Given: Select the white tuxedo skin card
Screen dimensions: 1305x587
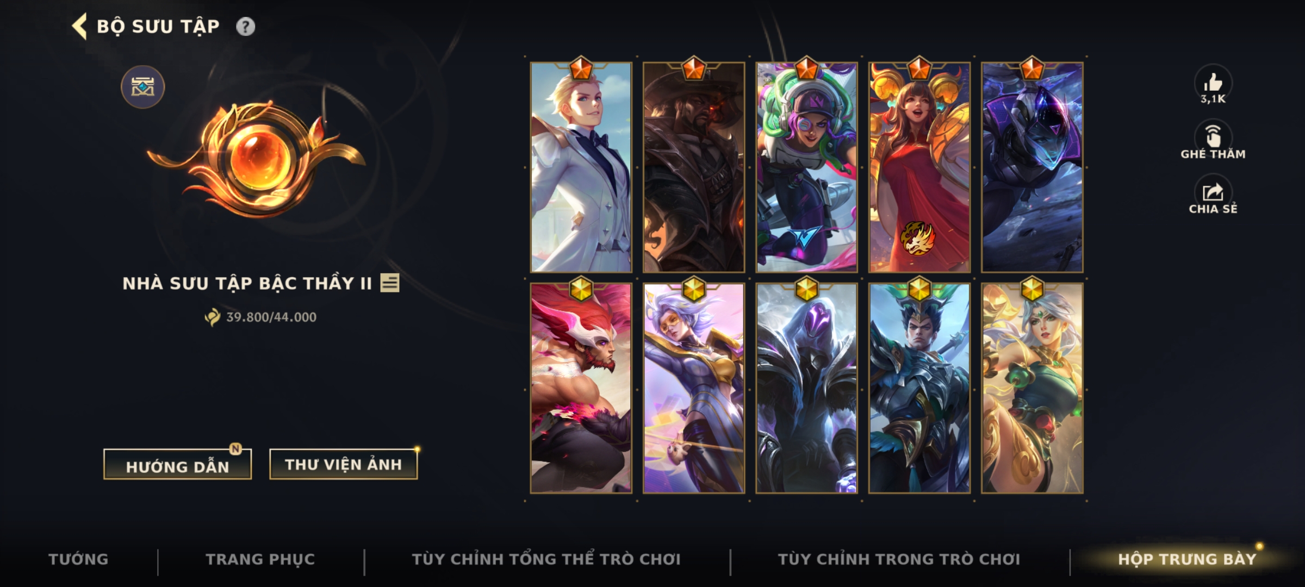Looking at the screenshot, I should point(581,167).
